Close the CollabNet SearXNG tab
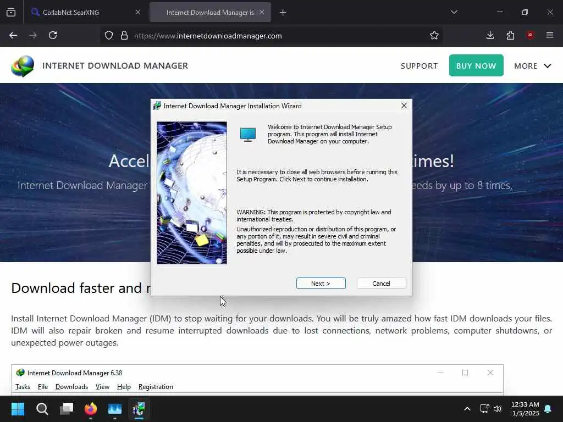The width and height of the screenshot is (563, 422). 138,12
